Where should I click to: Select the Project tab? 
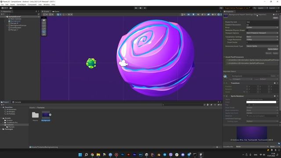point(5,102)
